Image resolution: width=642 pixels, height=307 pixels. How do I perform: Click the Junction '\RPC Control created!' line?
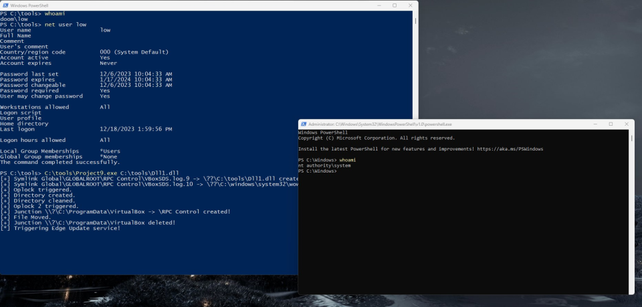[116, 211]
